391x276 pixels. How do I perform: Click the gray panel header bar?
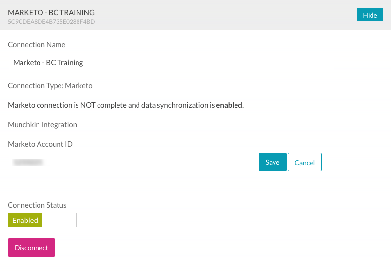click(219, 15)
